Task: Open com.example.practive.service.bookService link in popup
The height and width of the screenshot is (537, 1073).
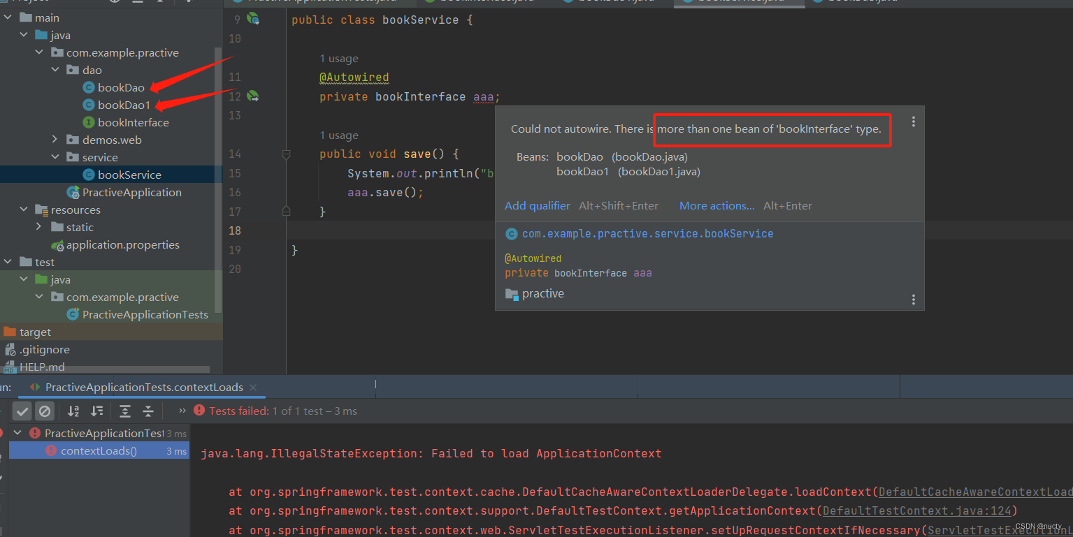Action: tap(648, 234)
